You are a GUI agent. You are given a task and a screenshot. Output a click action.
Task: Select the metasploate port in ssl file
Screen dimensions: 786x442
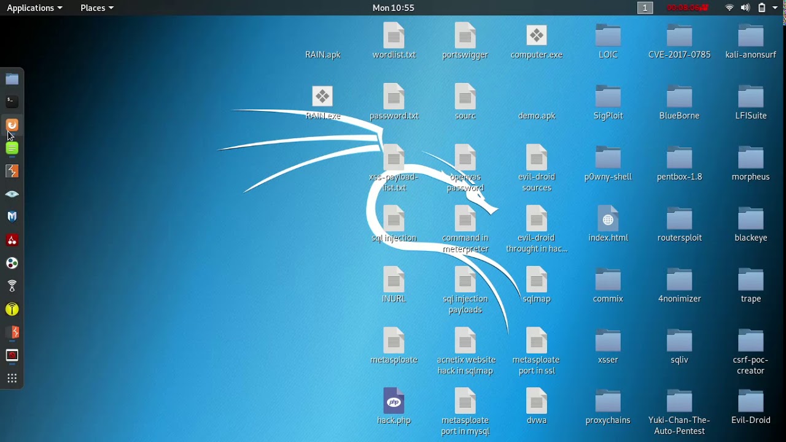537,351
